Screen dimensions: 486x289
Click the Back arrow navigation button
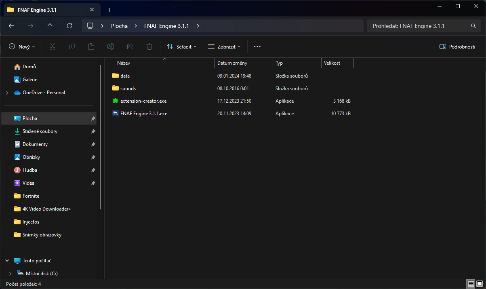11,26
